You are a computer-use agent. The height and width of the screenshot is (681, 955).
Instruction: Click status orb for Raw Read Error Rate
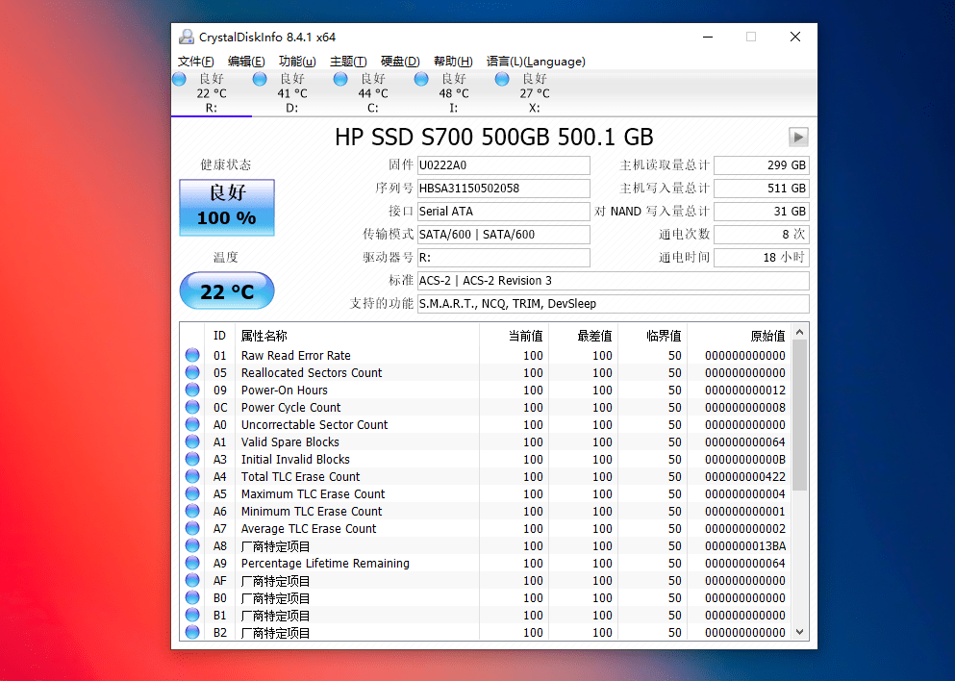(192, 355)
